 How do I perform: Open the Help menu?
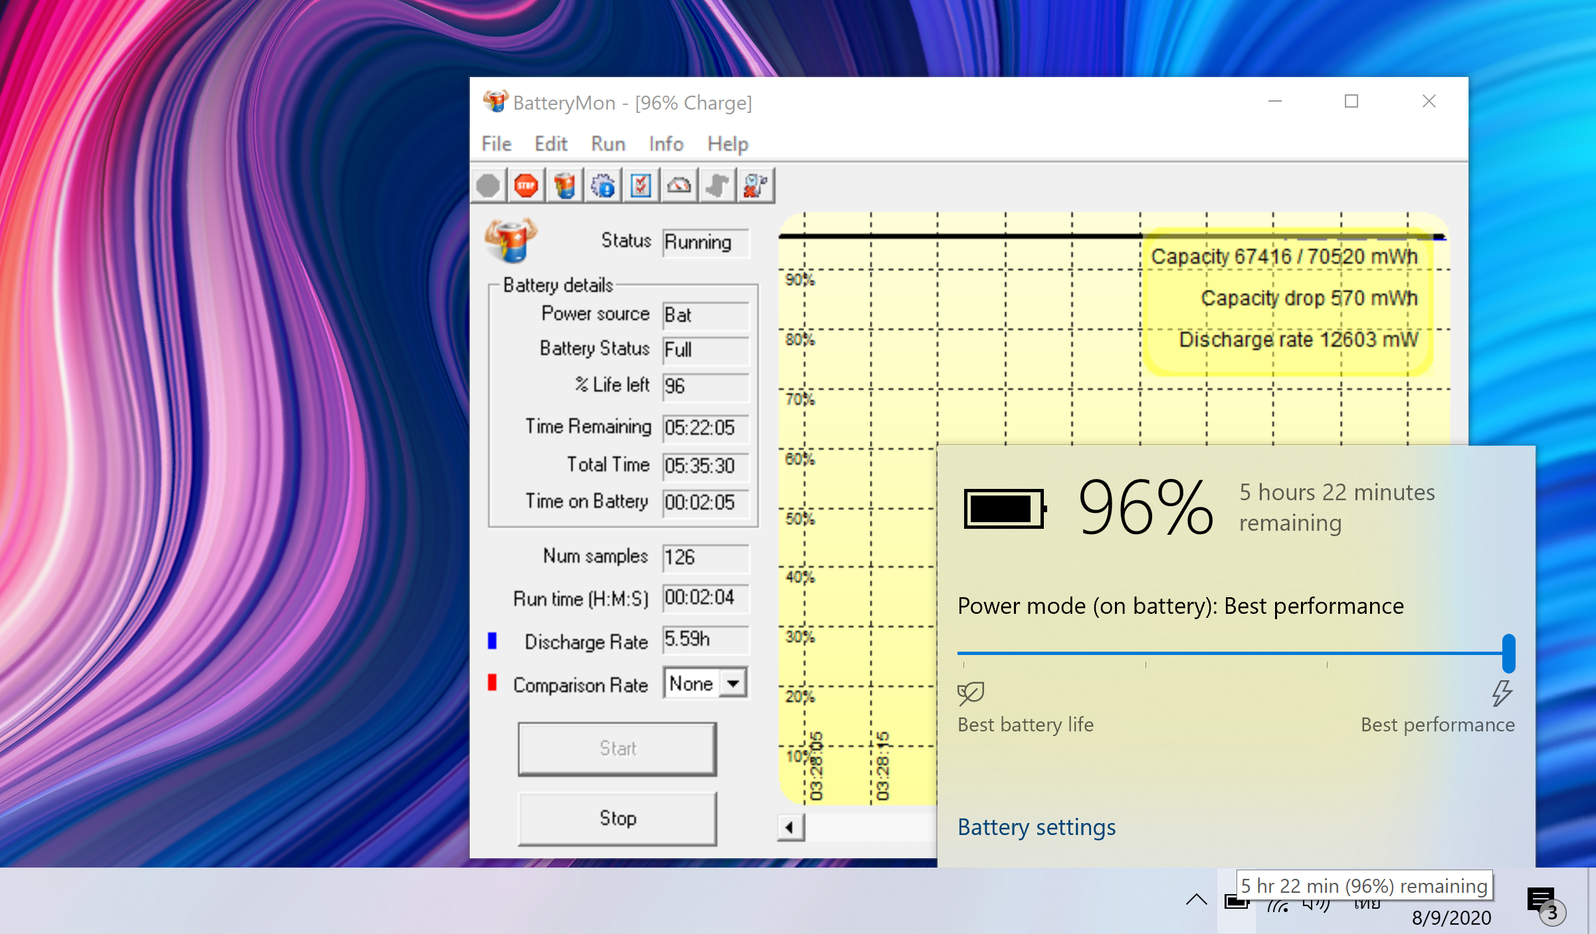click(x=728, y=143)
